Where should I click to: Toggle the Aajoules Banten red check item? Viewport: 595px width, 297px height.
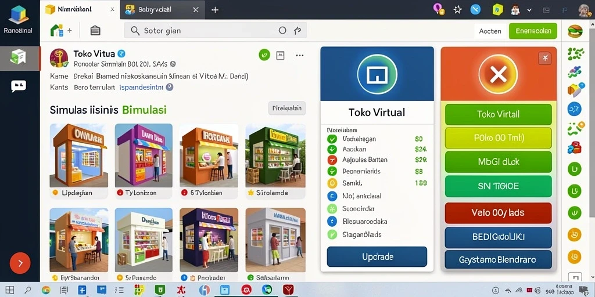[332, 160]
